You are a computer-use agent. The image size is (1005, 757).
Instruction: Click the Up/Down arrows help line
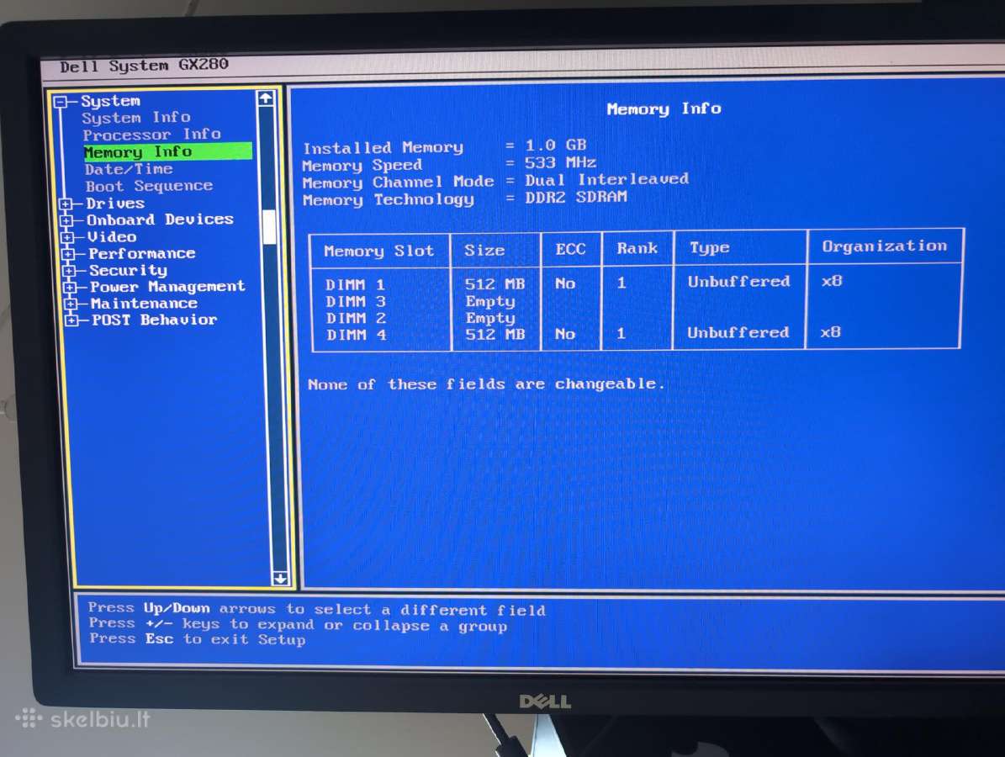click(316, 609)
